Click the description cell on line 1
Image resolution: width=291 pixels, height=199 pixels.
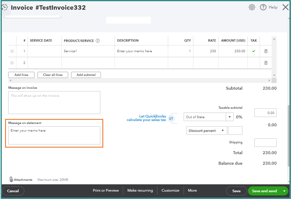point(141,51)
